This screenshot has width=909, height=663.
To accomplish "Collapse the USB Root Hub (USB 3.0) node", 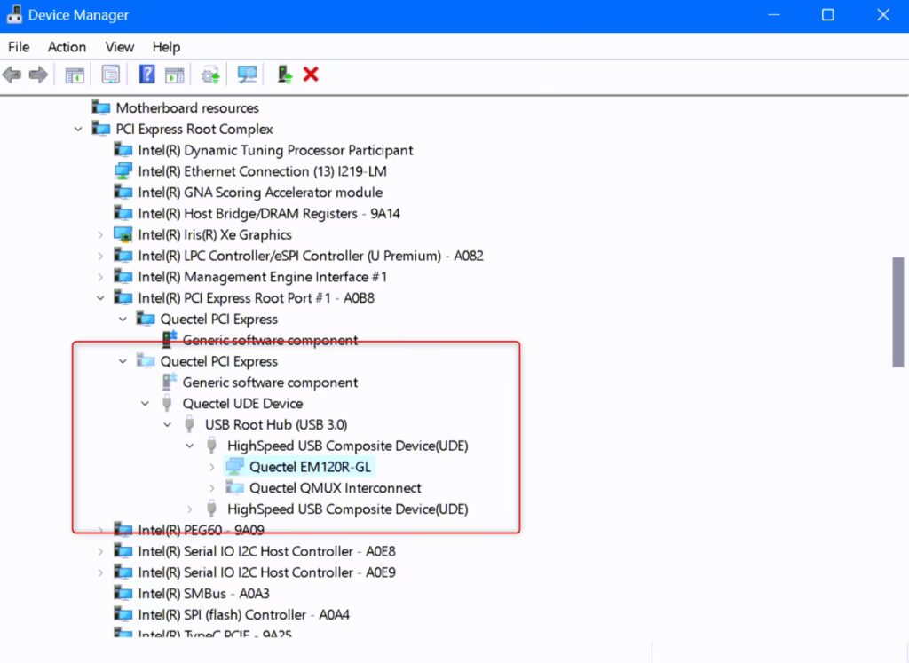I will point(167,425).
